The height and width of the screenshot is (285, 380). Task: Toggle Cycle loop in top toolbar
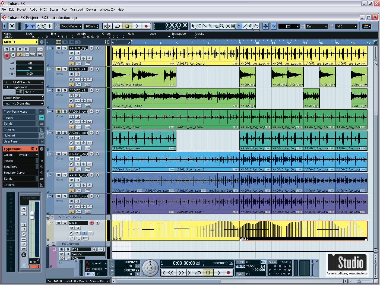[x=118, y=26]
